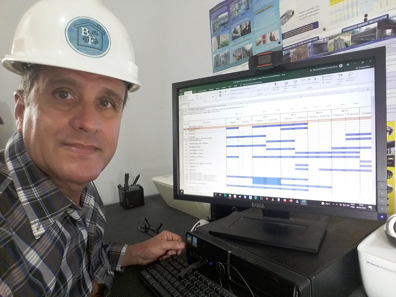This screenshot has width=396, height=297.
Task: Open Classificar e Filtrar in the ribbon
Action: [339, 76]
